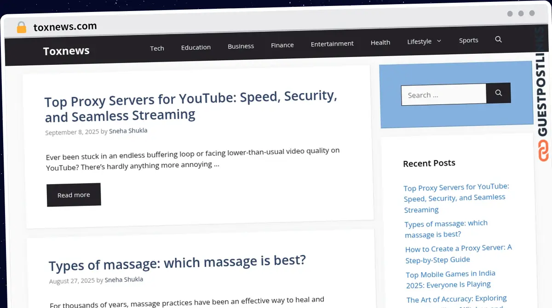Expand the Lifestyle menu chevron
Image resolution: width=552 pixels, height=308 pixels.
[439, 41]
